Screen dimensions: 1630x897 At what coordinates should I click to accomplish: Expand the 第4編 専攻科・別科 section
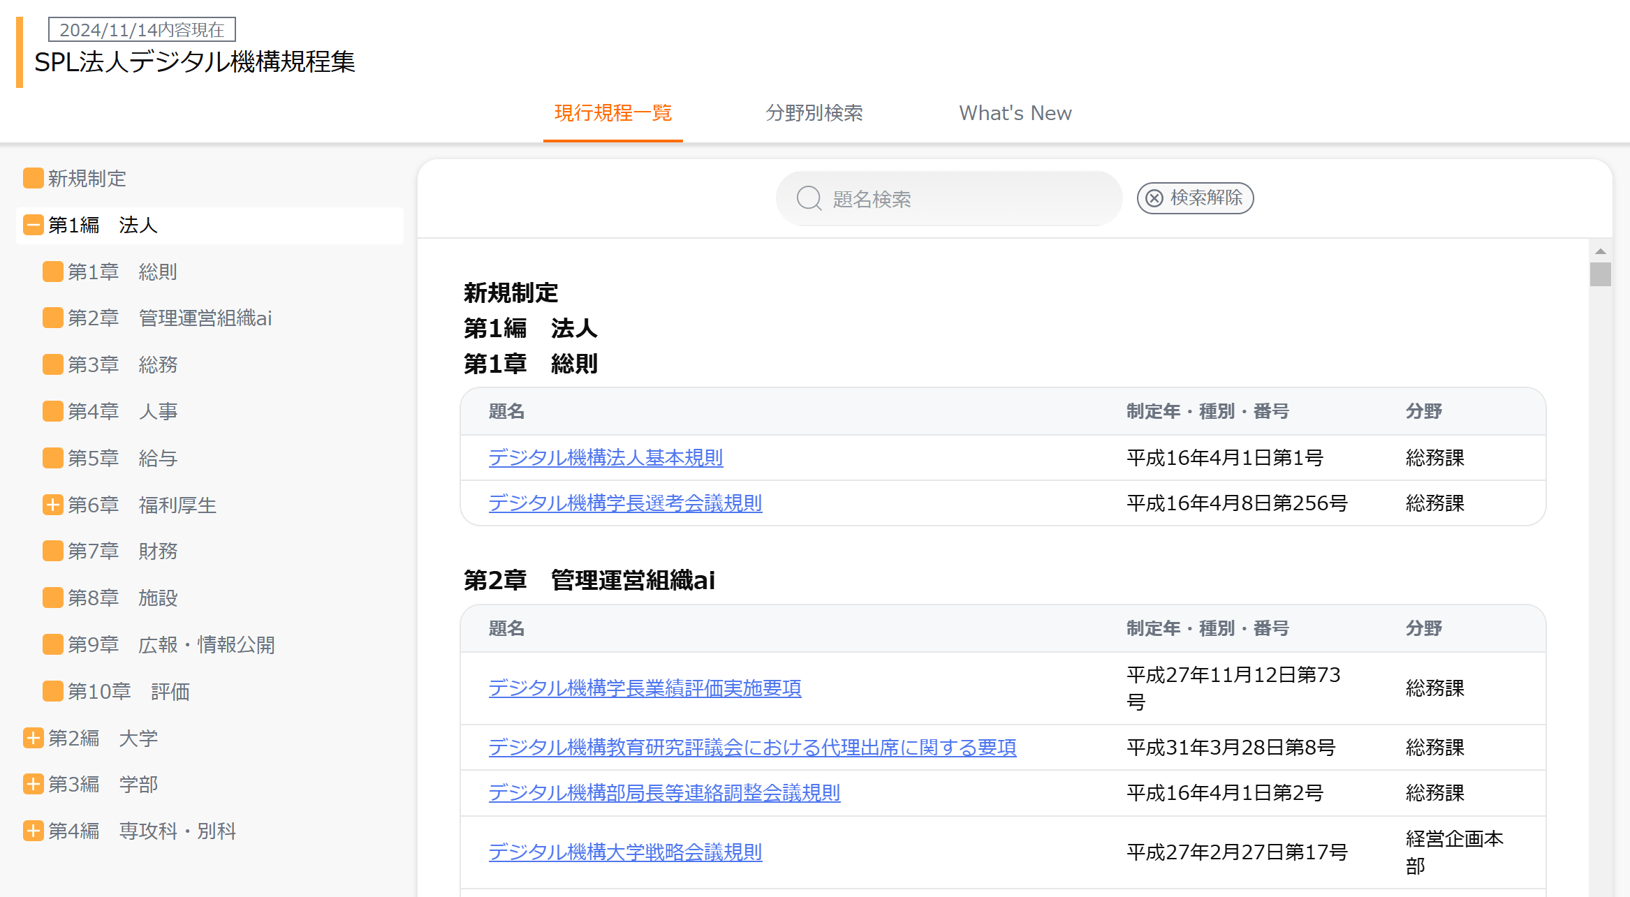(33, 831)
